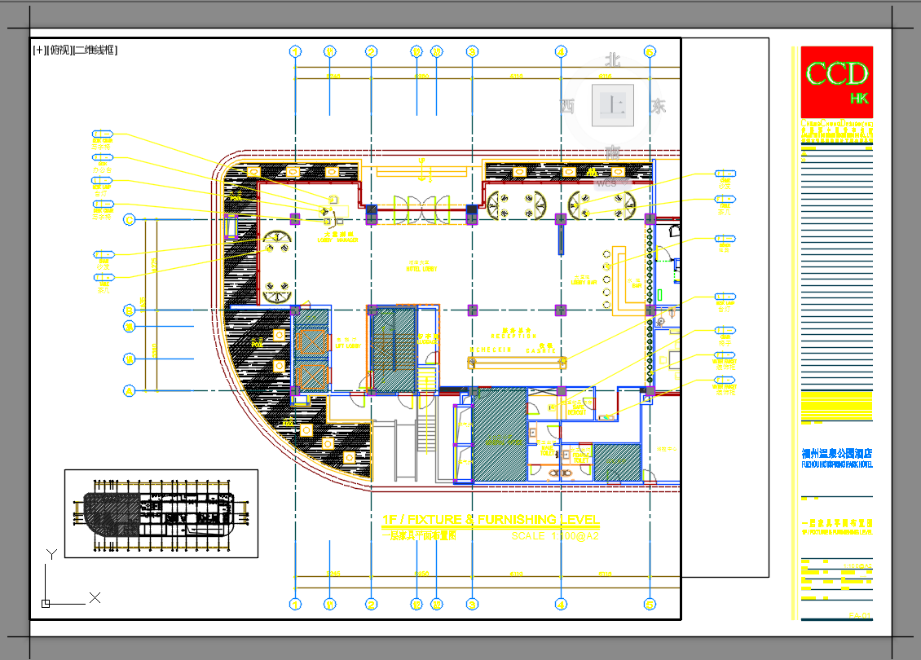
Task: Click the ViewCube west direction 西
Action: [x=566, y=106]
